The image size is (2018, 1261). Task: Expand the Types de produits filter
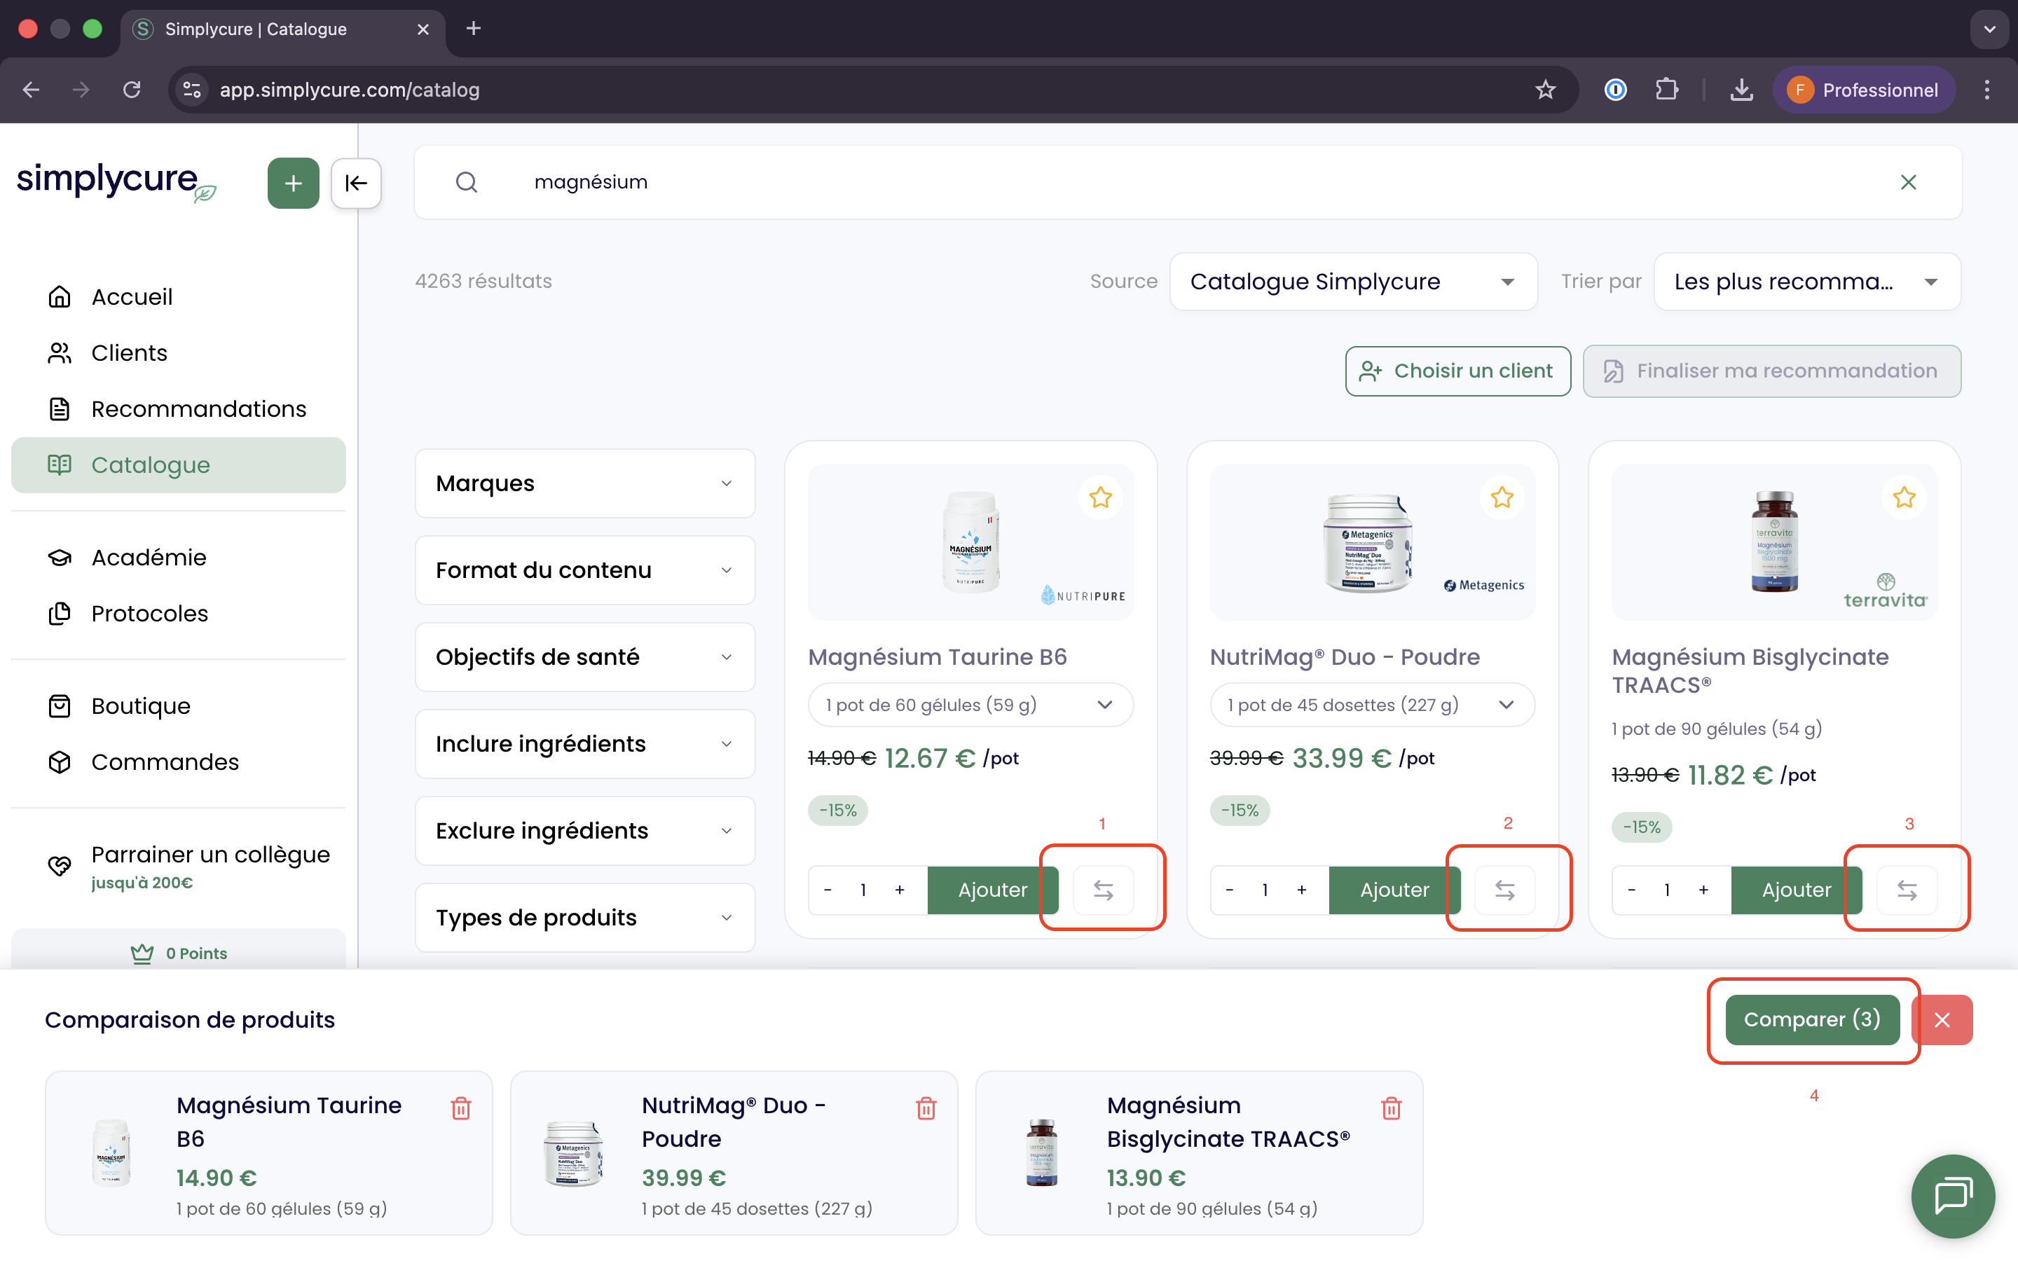(585, 918)
